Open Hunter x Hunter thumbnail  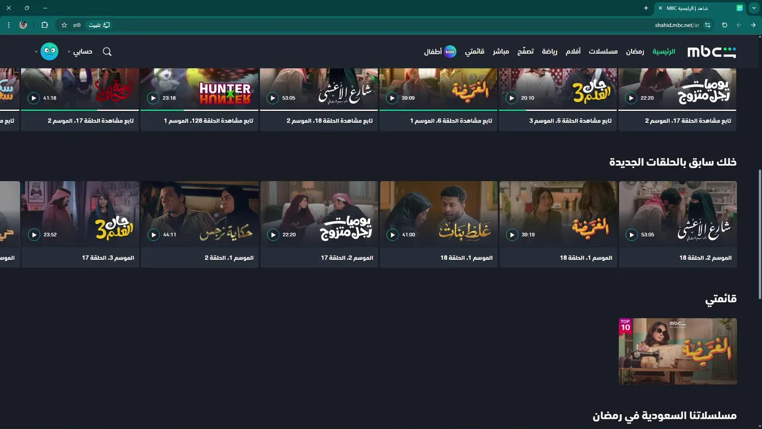199,89
